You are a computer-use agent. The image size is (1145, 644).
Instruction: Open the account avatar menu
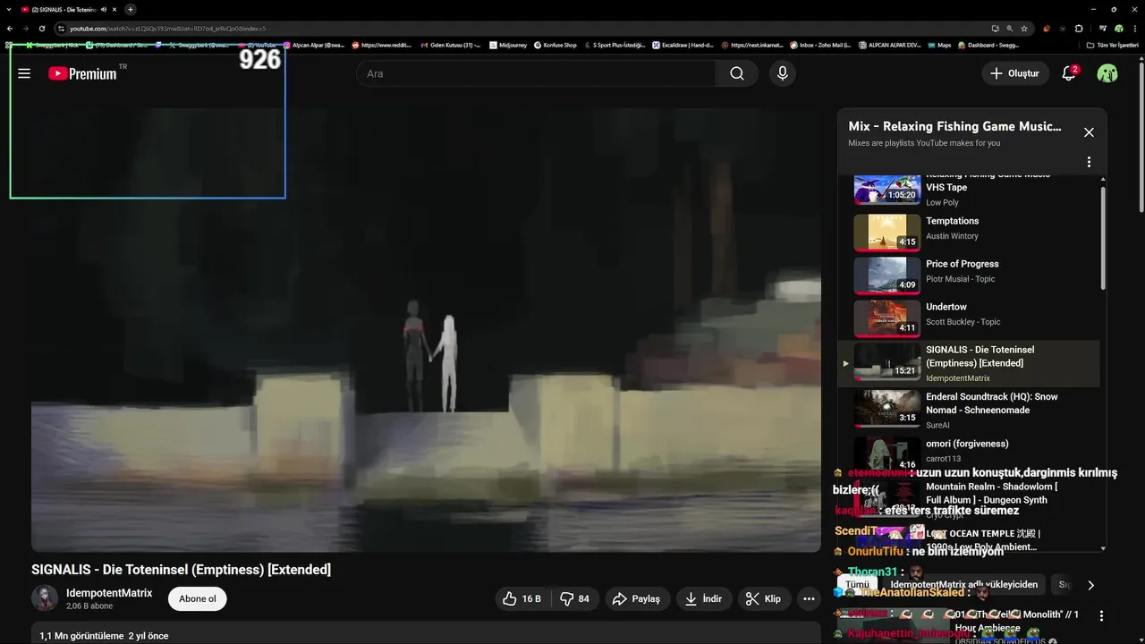(1107, 73)
